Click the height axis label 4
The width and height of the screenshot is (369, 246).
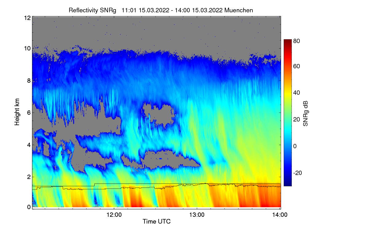coord(29,145)
